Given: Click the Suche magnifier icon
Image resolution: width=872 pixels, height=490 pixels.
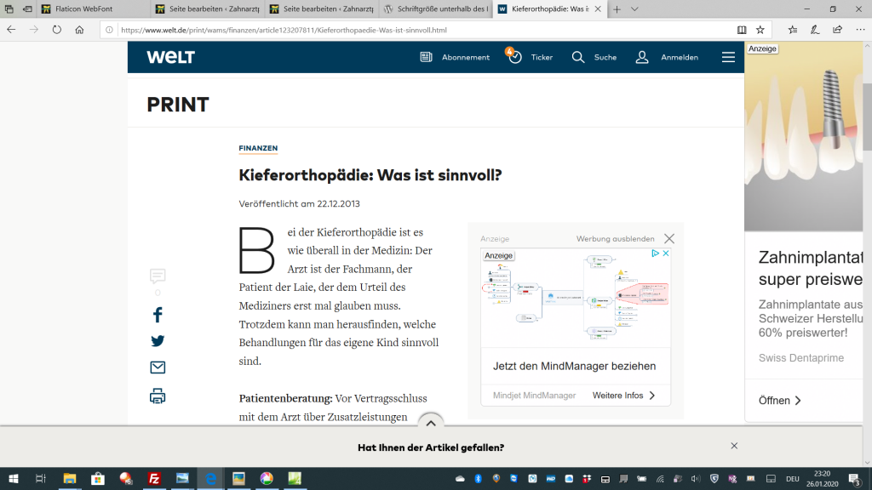Looking at the screenshot, I should click(x=578, y=57).
